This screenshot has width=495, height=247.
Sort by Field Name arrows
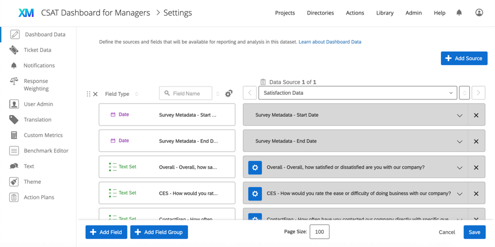tap(218, 94)
